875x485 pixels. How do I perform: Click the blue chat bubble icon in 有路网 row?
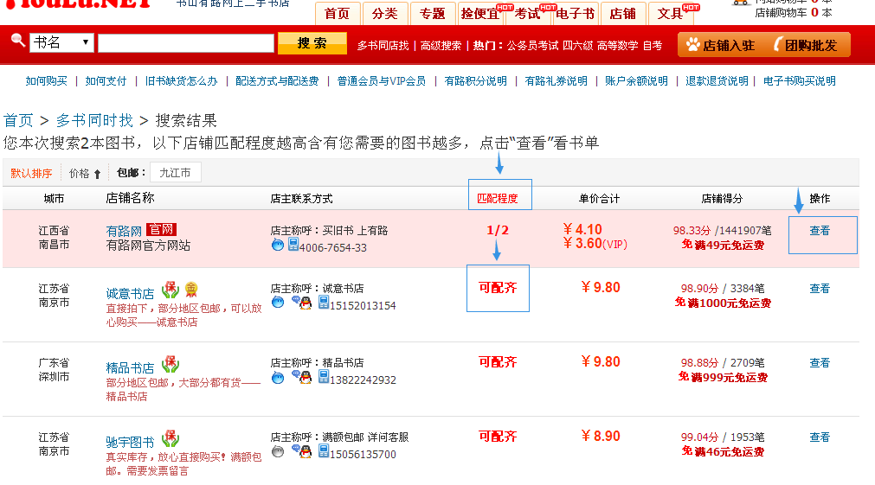tap(277, 245)
